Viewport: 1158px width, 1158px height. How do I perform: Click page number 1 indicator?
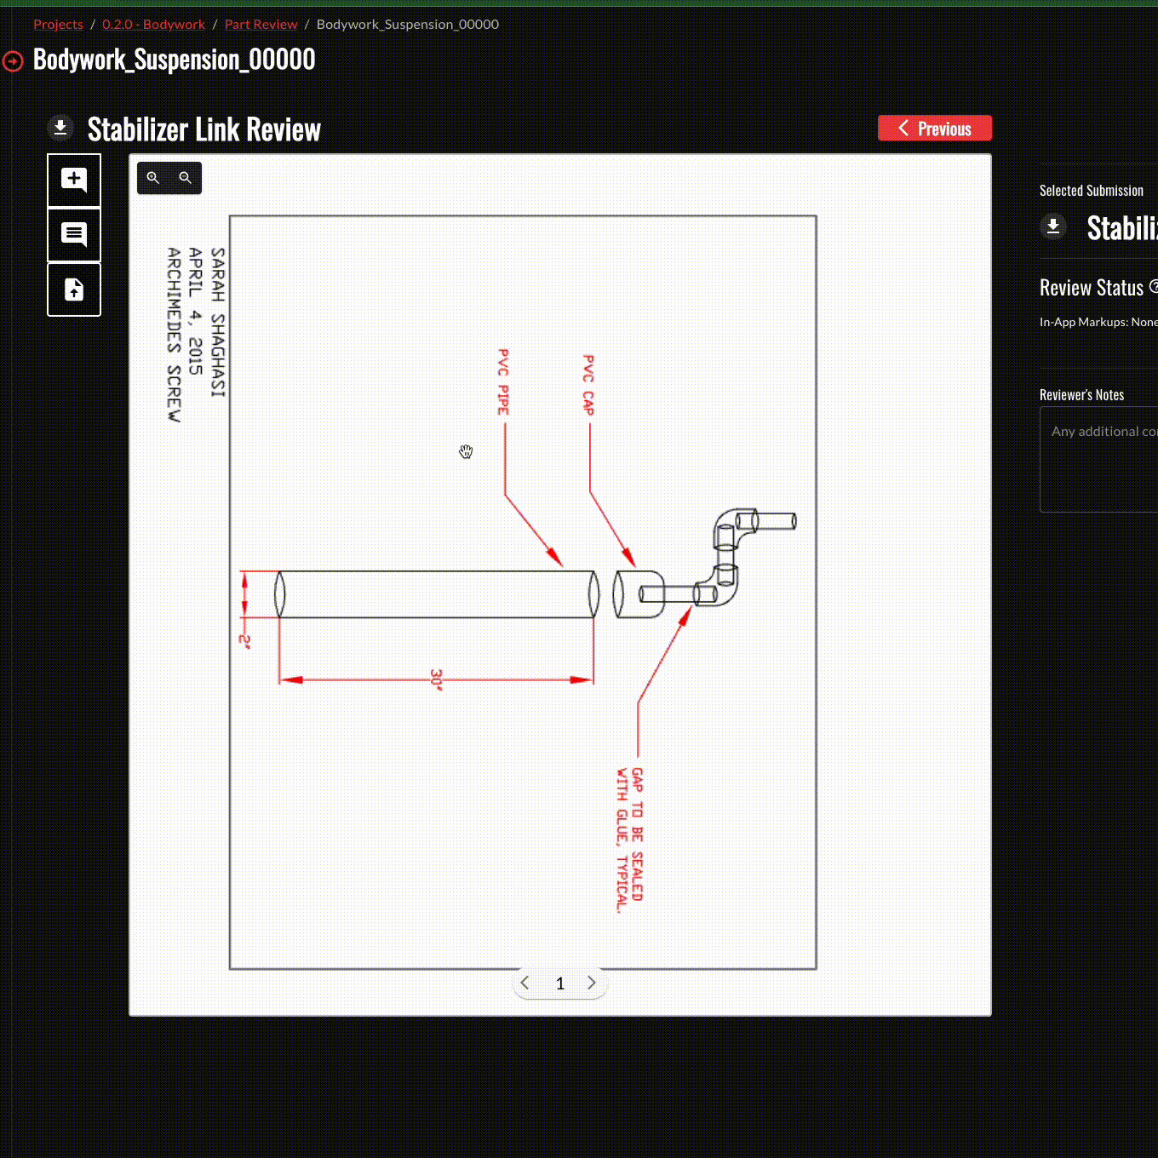point(559,983)
